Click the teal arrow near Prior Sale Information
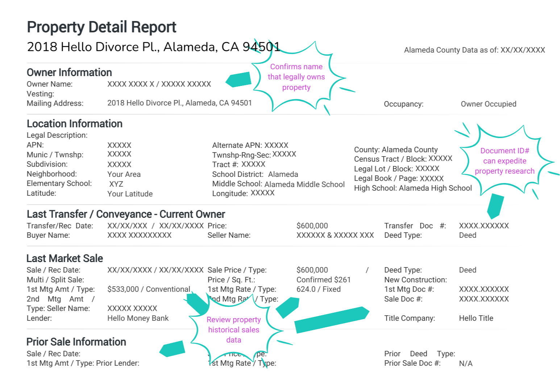560x382 pixels. pos(172,349)
